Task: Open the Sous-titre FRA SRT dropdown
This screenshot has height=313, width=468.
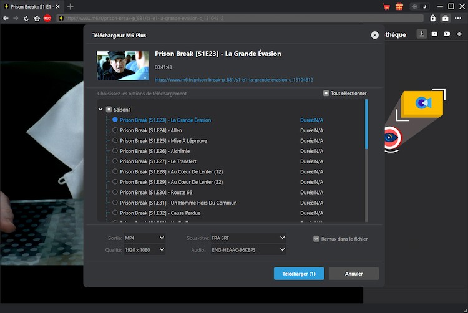Action: point(248,238)
